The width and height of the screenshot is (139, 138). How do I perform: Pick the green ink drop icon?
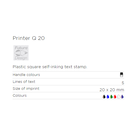111,96
